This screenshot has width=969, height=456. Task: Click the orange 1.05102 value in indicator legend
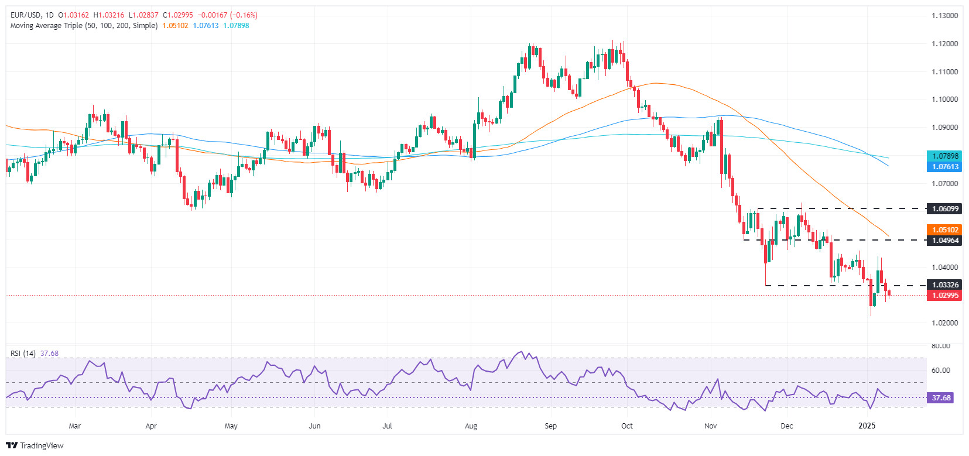(x=175, y=26)
